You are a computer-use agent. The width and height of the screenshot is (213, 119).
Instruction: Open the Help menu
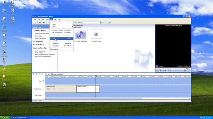tap(59, 19)
